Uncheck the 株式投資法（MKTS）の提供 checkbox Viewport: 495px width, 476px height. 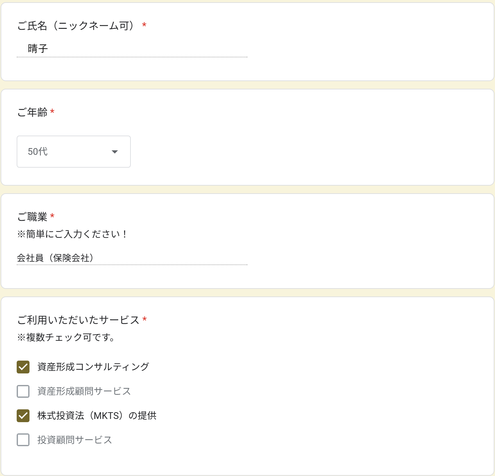pyautogui.click(x=23, y=416)
